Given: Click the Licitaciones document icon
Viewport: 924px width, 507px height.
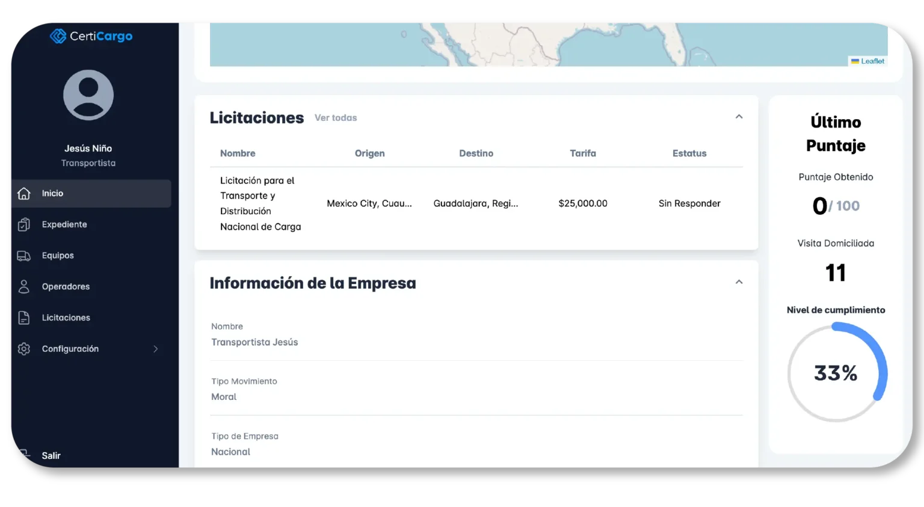Looking at the screenshot, I should [24, 318].
